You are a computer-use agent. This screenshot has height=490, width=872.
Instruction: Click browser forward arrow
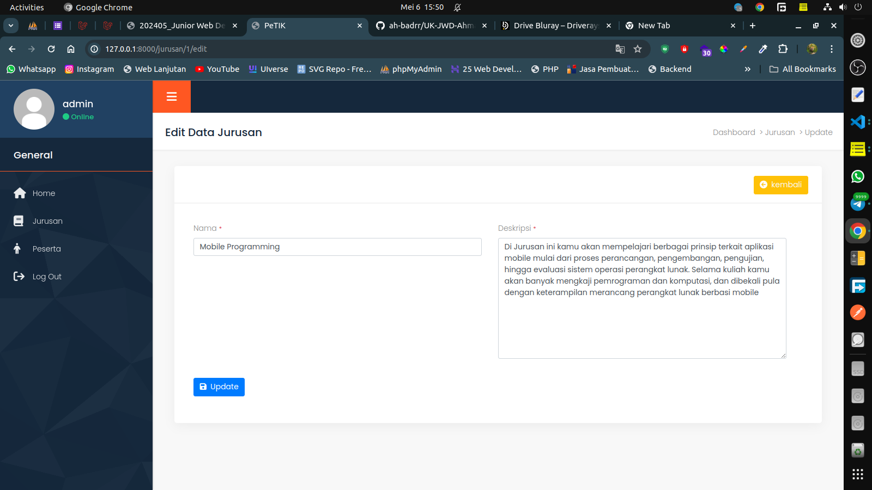(x=32, y=49)
